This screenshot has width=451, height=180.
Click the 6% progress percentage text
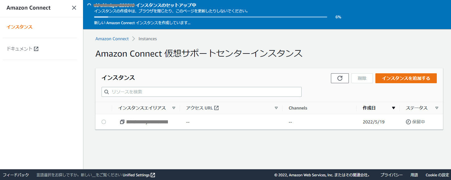pyautogui.click(x=338, y=17)
